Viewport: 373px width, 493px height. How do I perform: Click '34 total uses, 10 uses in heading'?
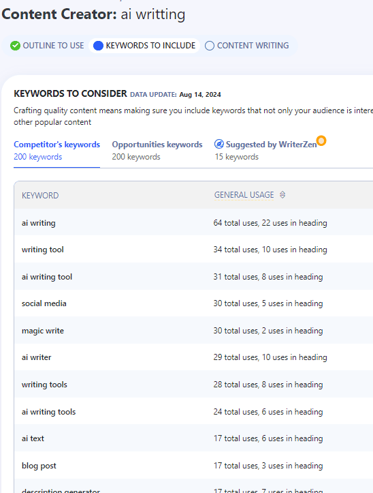pyautogui.click(x=270, y=250)
